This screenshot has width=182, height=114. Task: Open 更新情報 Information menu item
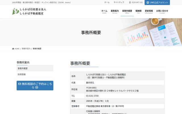pos(149,12)
